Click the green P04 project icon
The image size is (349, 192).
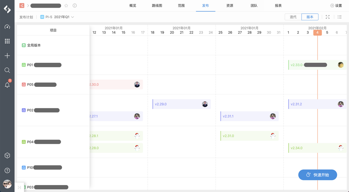[x=24, y=142]
